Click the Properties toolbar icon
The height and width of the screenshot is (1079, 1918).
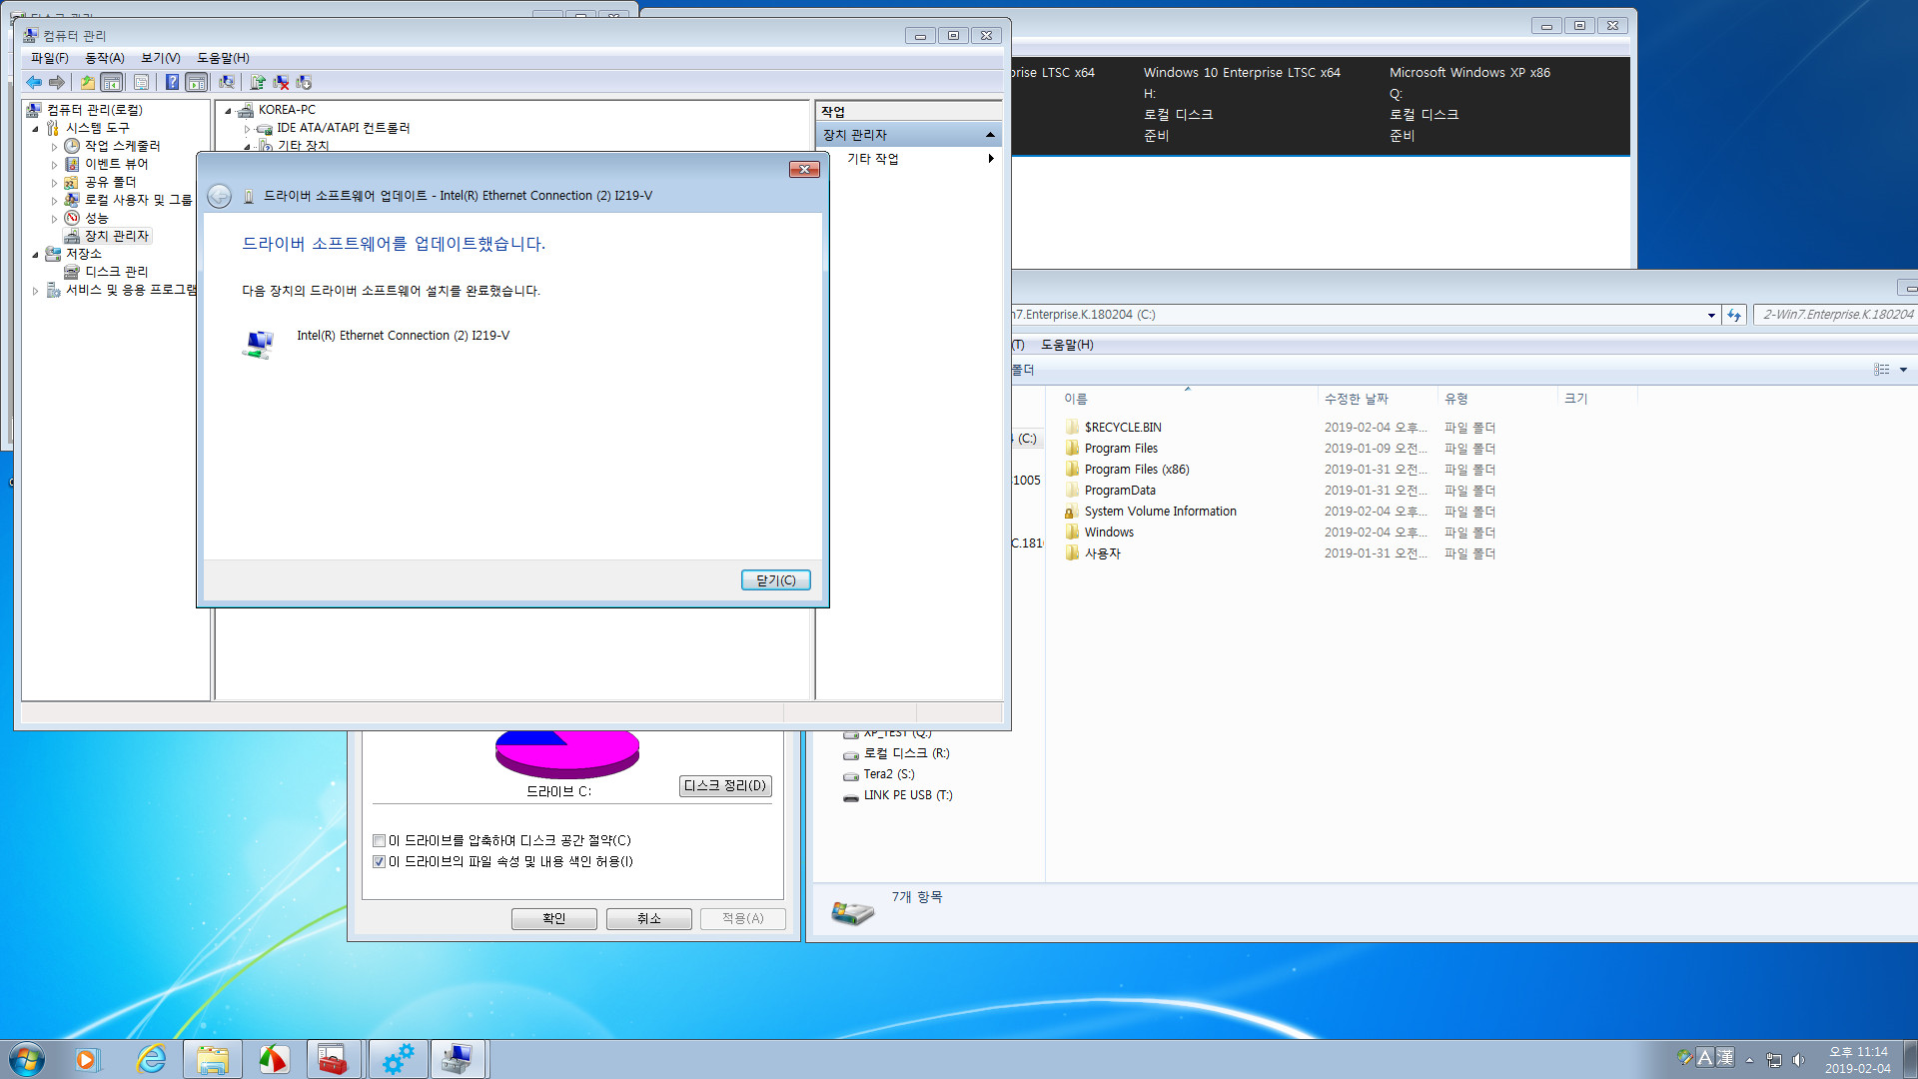tap(141, 82)
